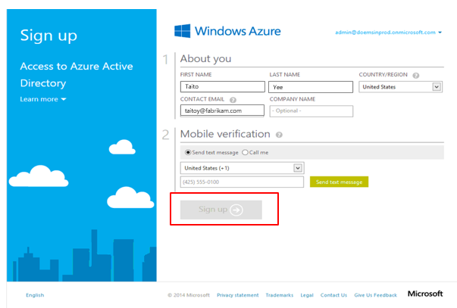The image size is (457, 308).
Task: Change language via English link
Action: tap(35, 295)
